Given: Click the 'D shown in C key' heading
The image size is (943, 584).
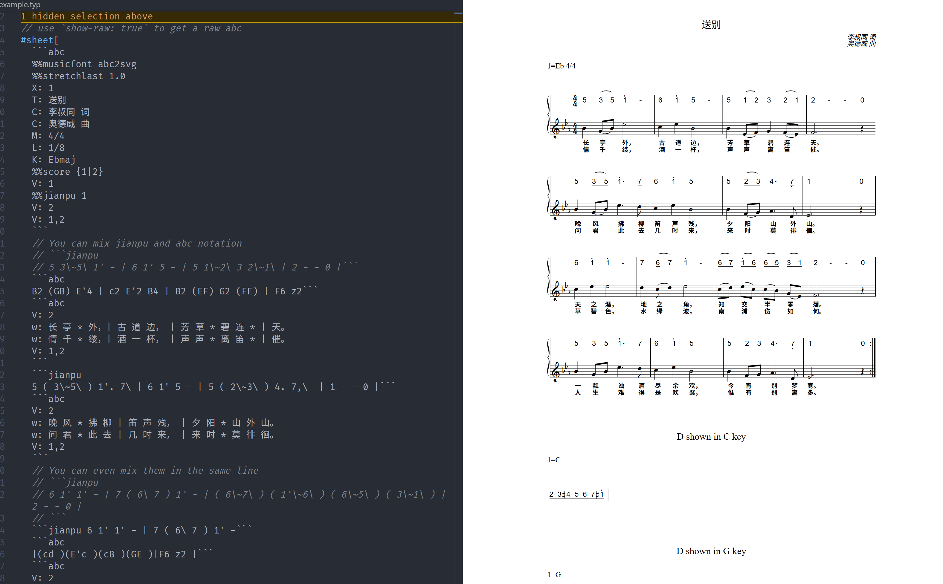Looking at the screenshot, I should point(711,436).
